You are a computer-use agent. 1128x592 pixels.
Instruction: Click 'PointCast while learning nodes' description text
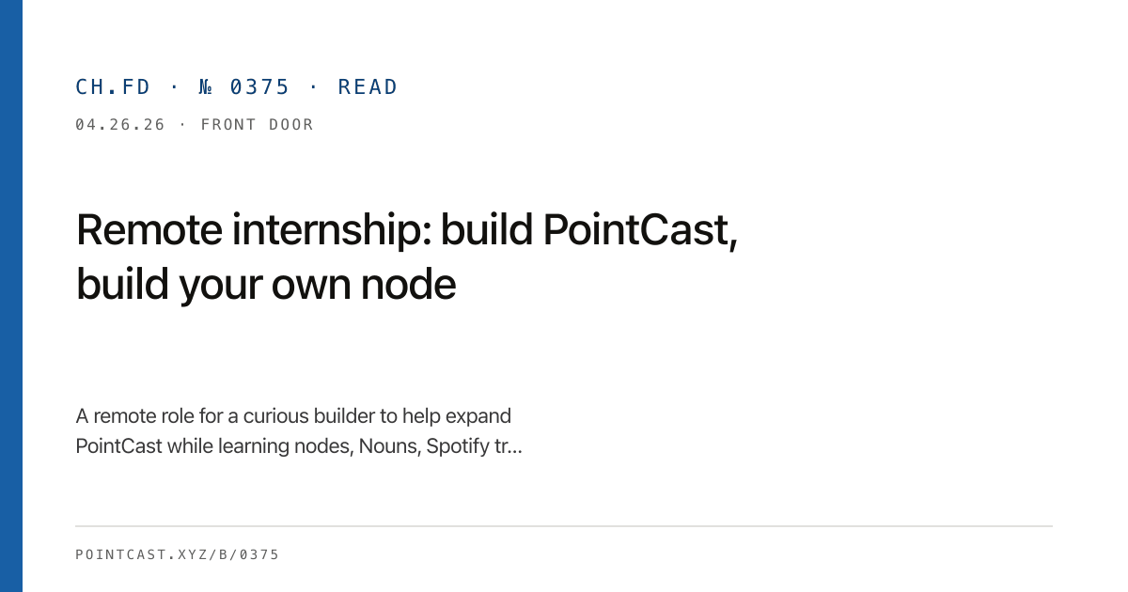tap(214, 446)
